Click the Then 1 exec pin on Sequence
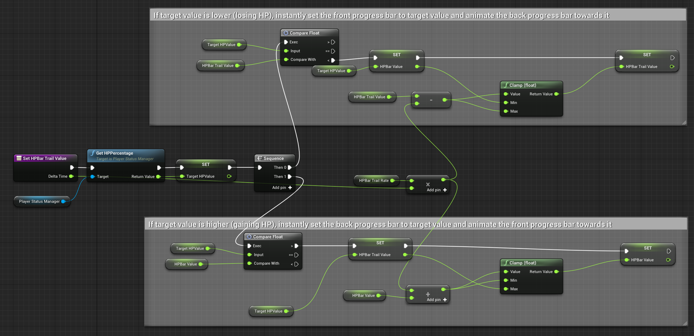 (x=290, y=176)
